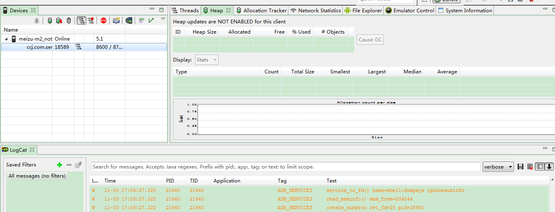Select the log row 'create_subproc ret_fd=25 pid=28650'

319,207
